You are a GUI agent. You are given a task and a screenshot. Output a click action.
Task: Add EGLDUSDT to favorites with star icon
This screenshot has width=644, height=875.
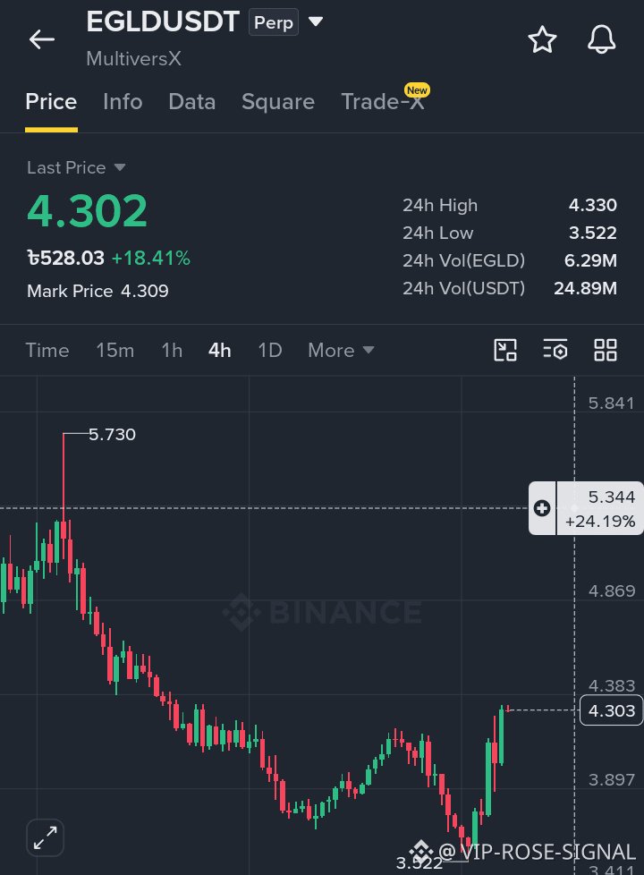pyautogui.click(x=542, y=39)
